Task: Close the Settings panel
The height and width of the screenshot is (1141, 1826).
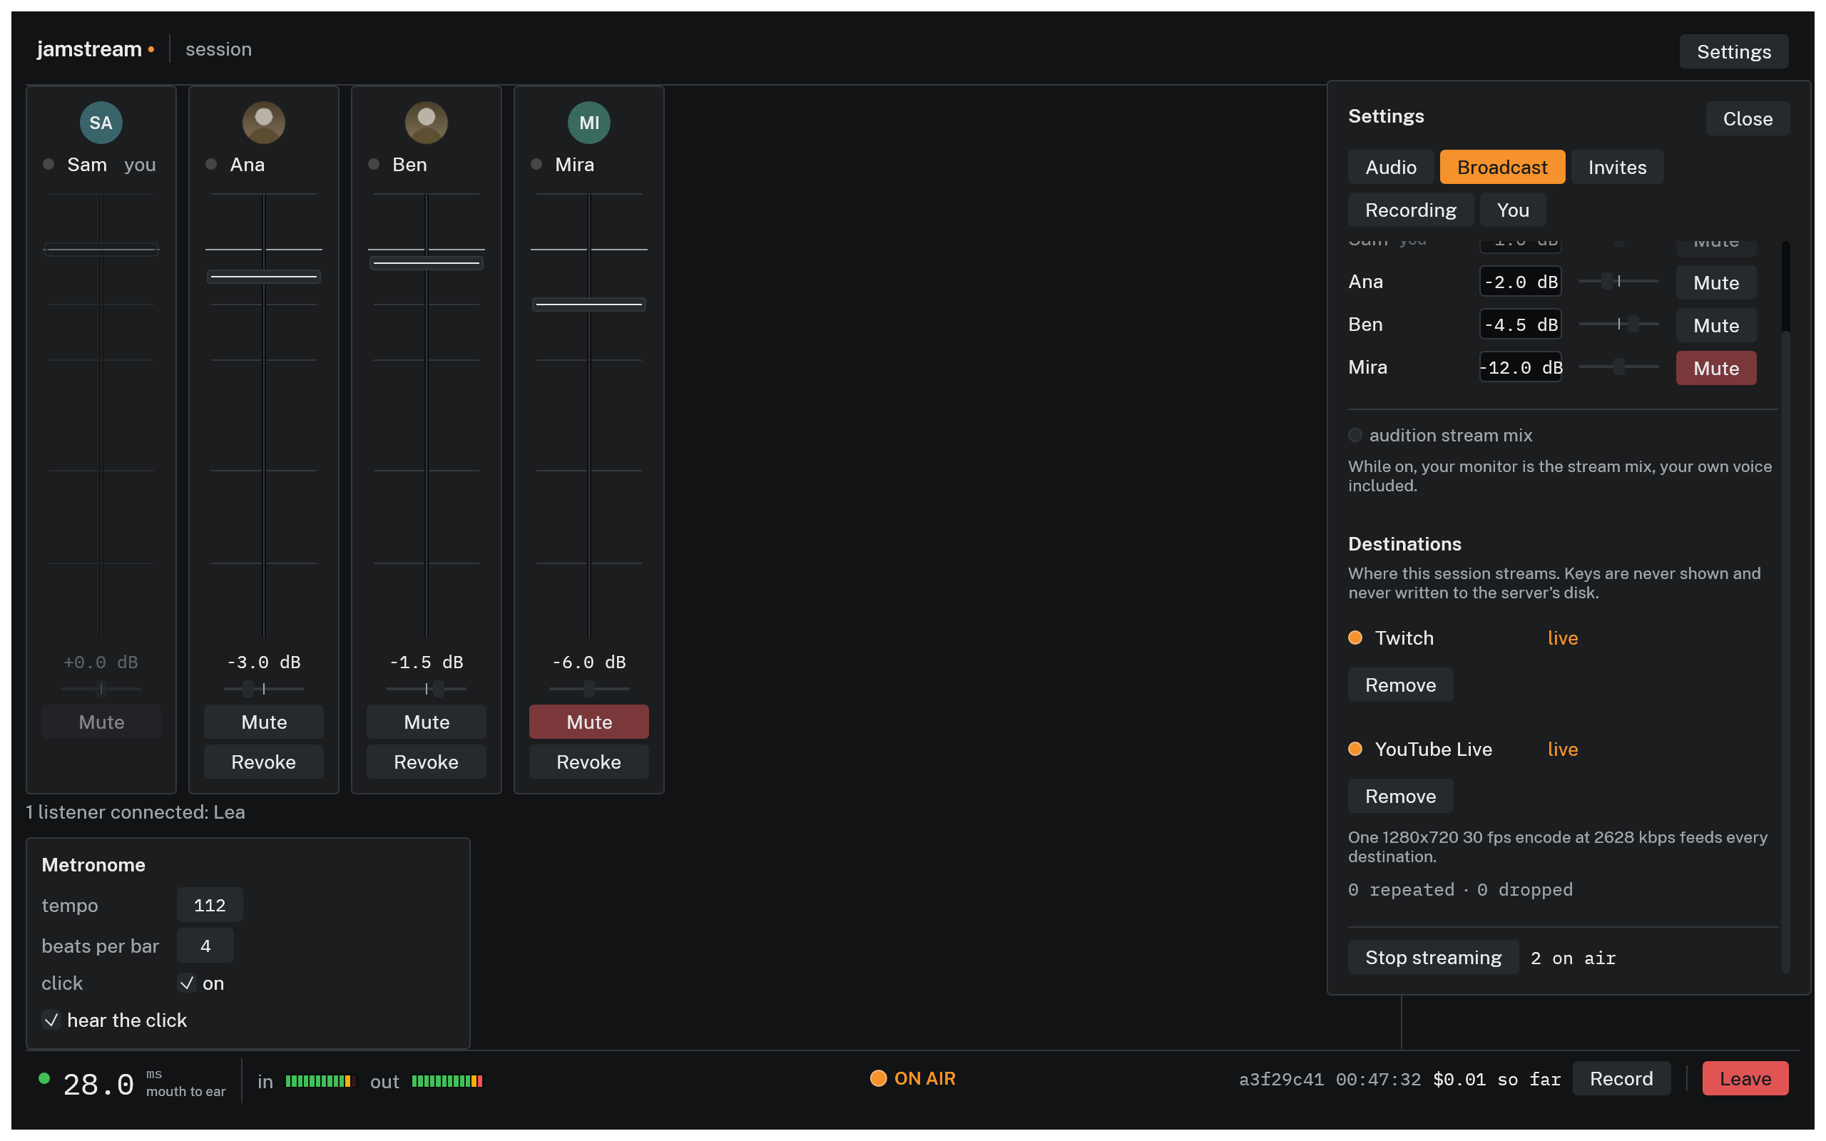Action: pyautogui.click(x=1748, y=118)
